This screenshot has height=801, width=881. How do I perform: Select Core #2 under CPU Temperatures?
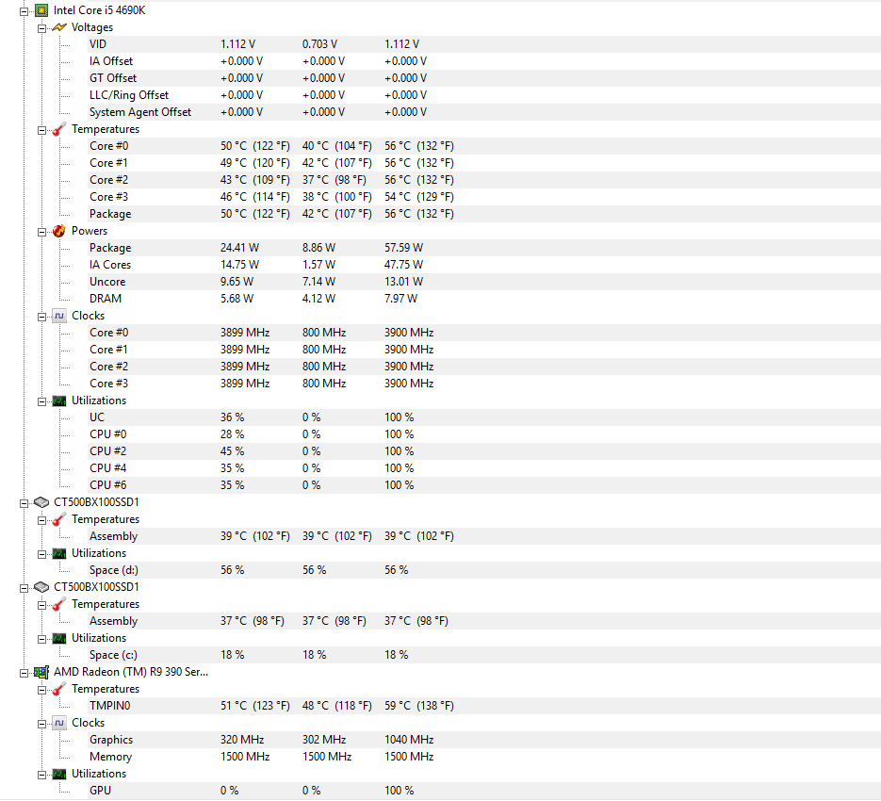(x=483, y=180)
